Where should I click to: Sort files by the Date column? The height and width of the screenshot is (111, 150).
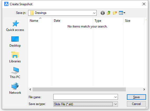pyautogui.click(x=73, y=21)
